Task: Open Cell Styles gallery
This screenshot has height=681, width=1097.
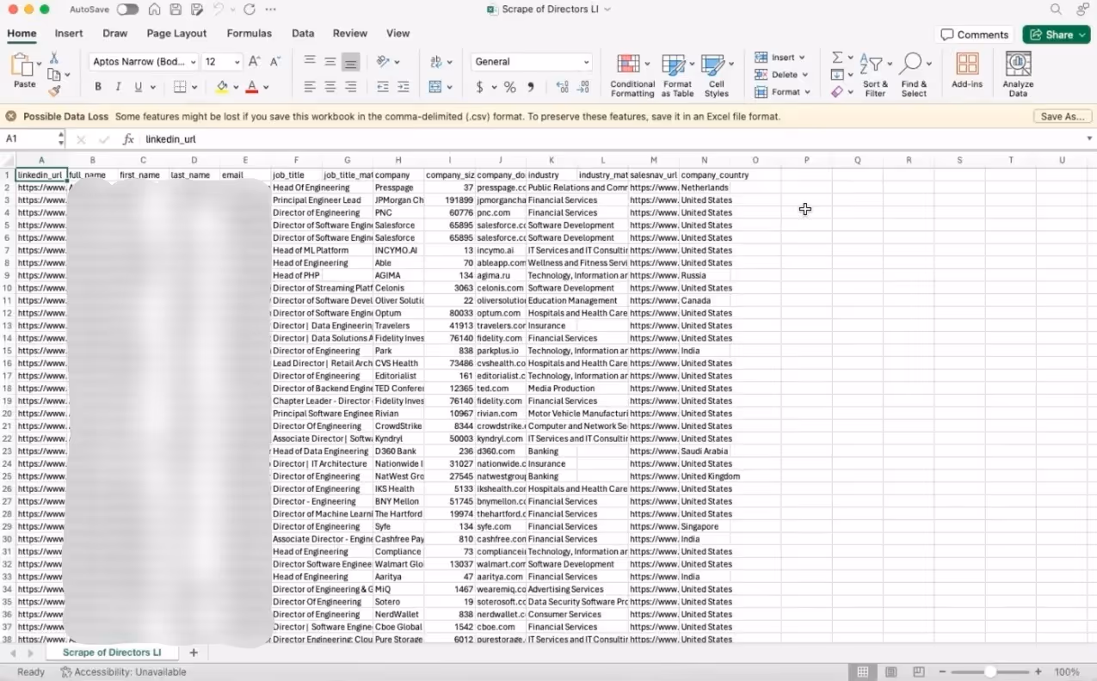Action: click(x=716, y=76)
